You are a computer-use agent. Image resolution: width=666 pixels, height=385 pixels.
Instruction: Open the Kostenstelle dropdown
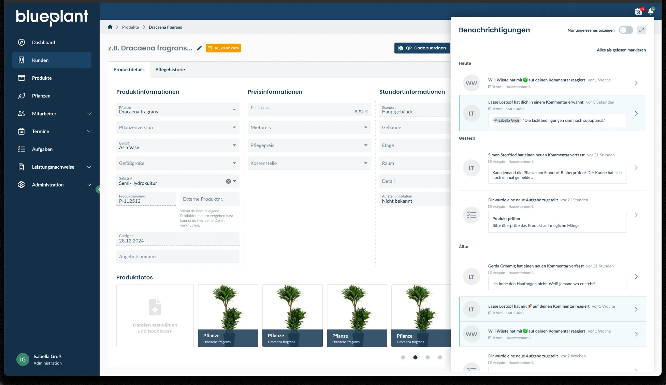coord(309,163)
